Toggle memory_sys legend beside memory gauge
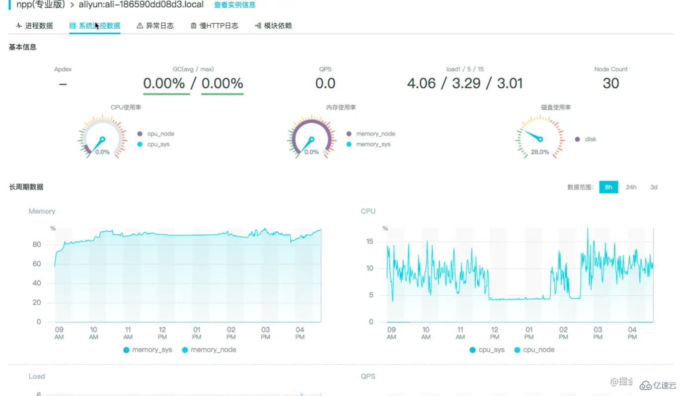Screen dimensions: 682x396 click(368, 144)
